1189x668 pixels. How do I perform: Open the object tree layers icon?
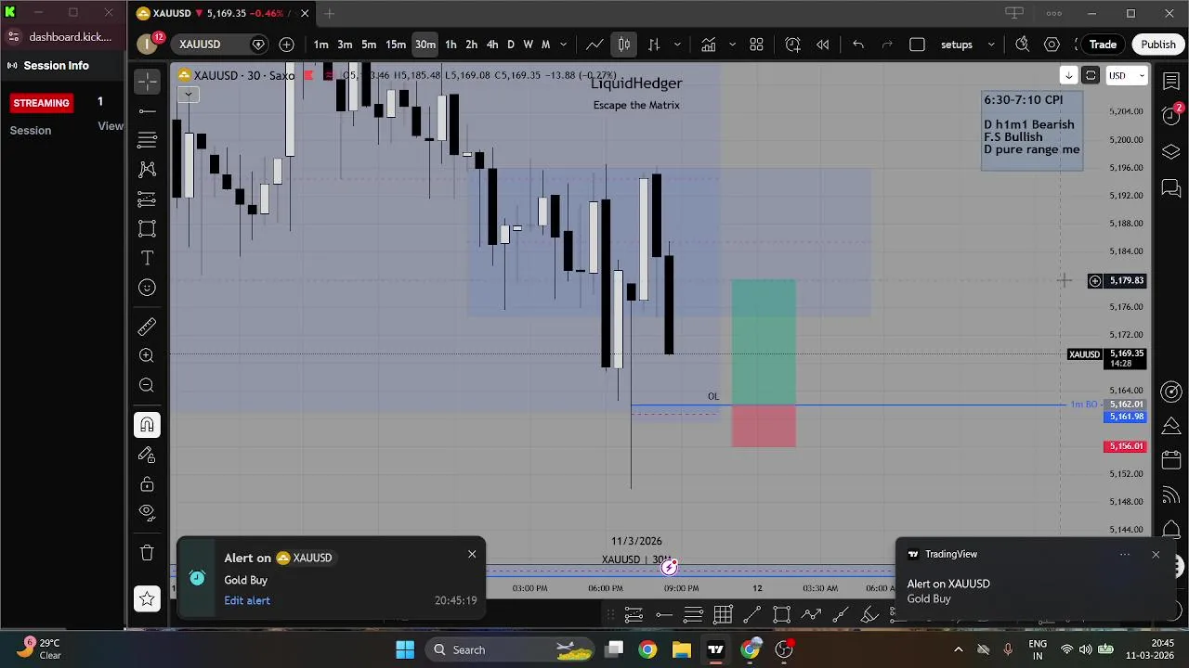coord(1171,152)
